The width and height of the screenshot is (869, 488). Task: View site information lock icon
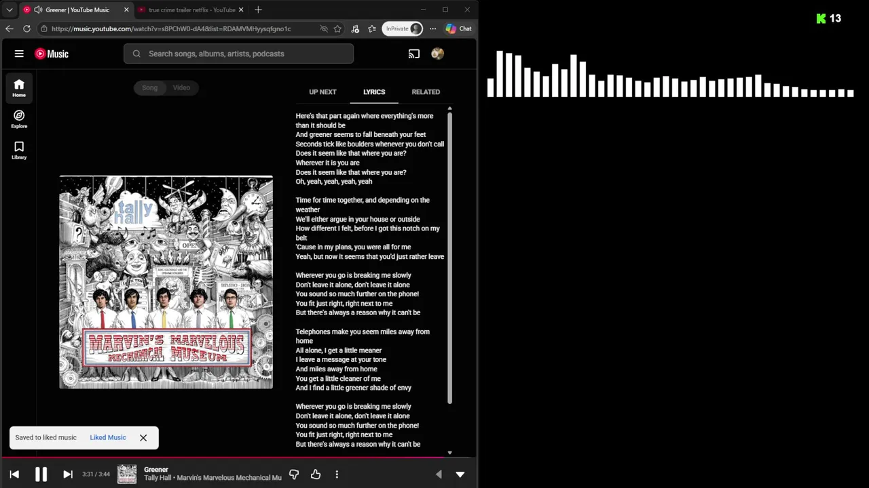43,28
